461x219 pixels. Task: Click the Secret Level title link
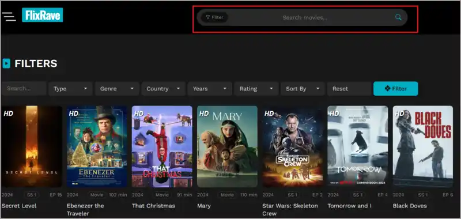(19, 206)
